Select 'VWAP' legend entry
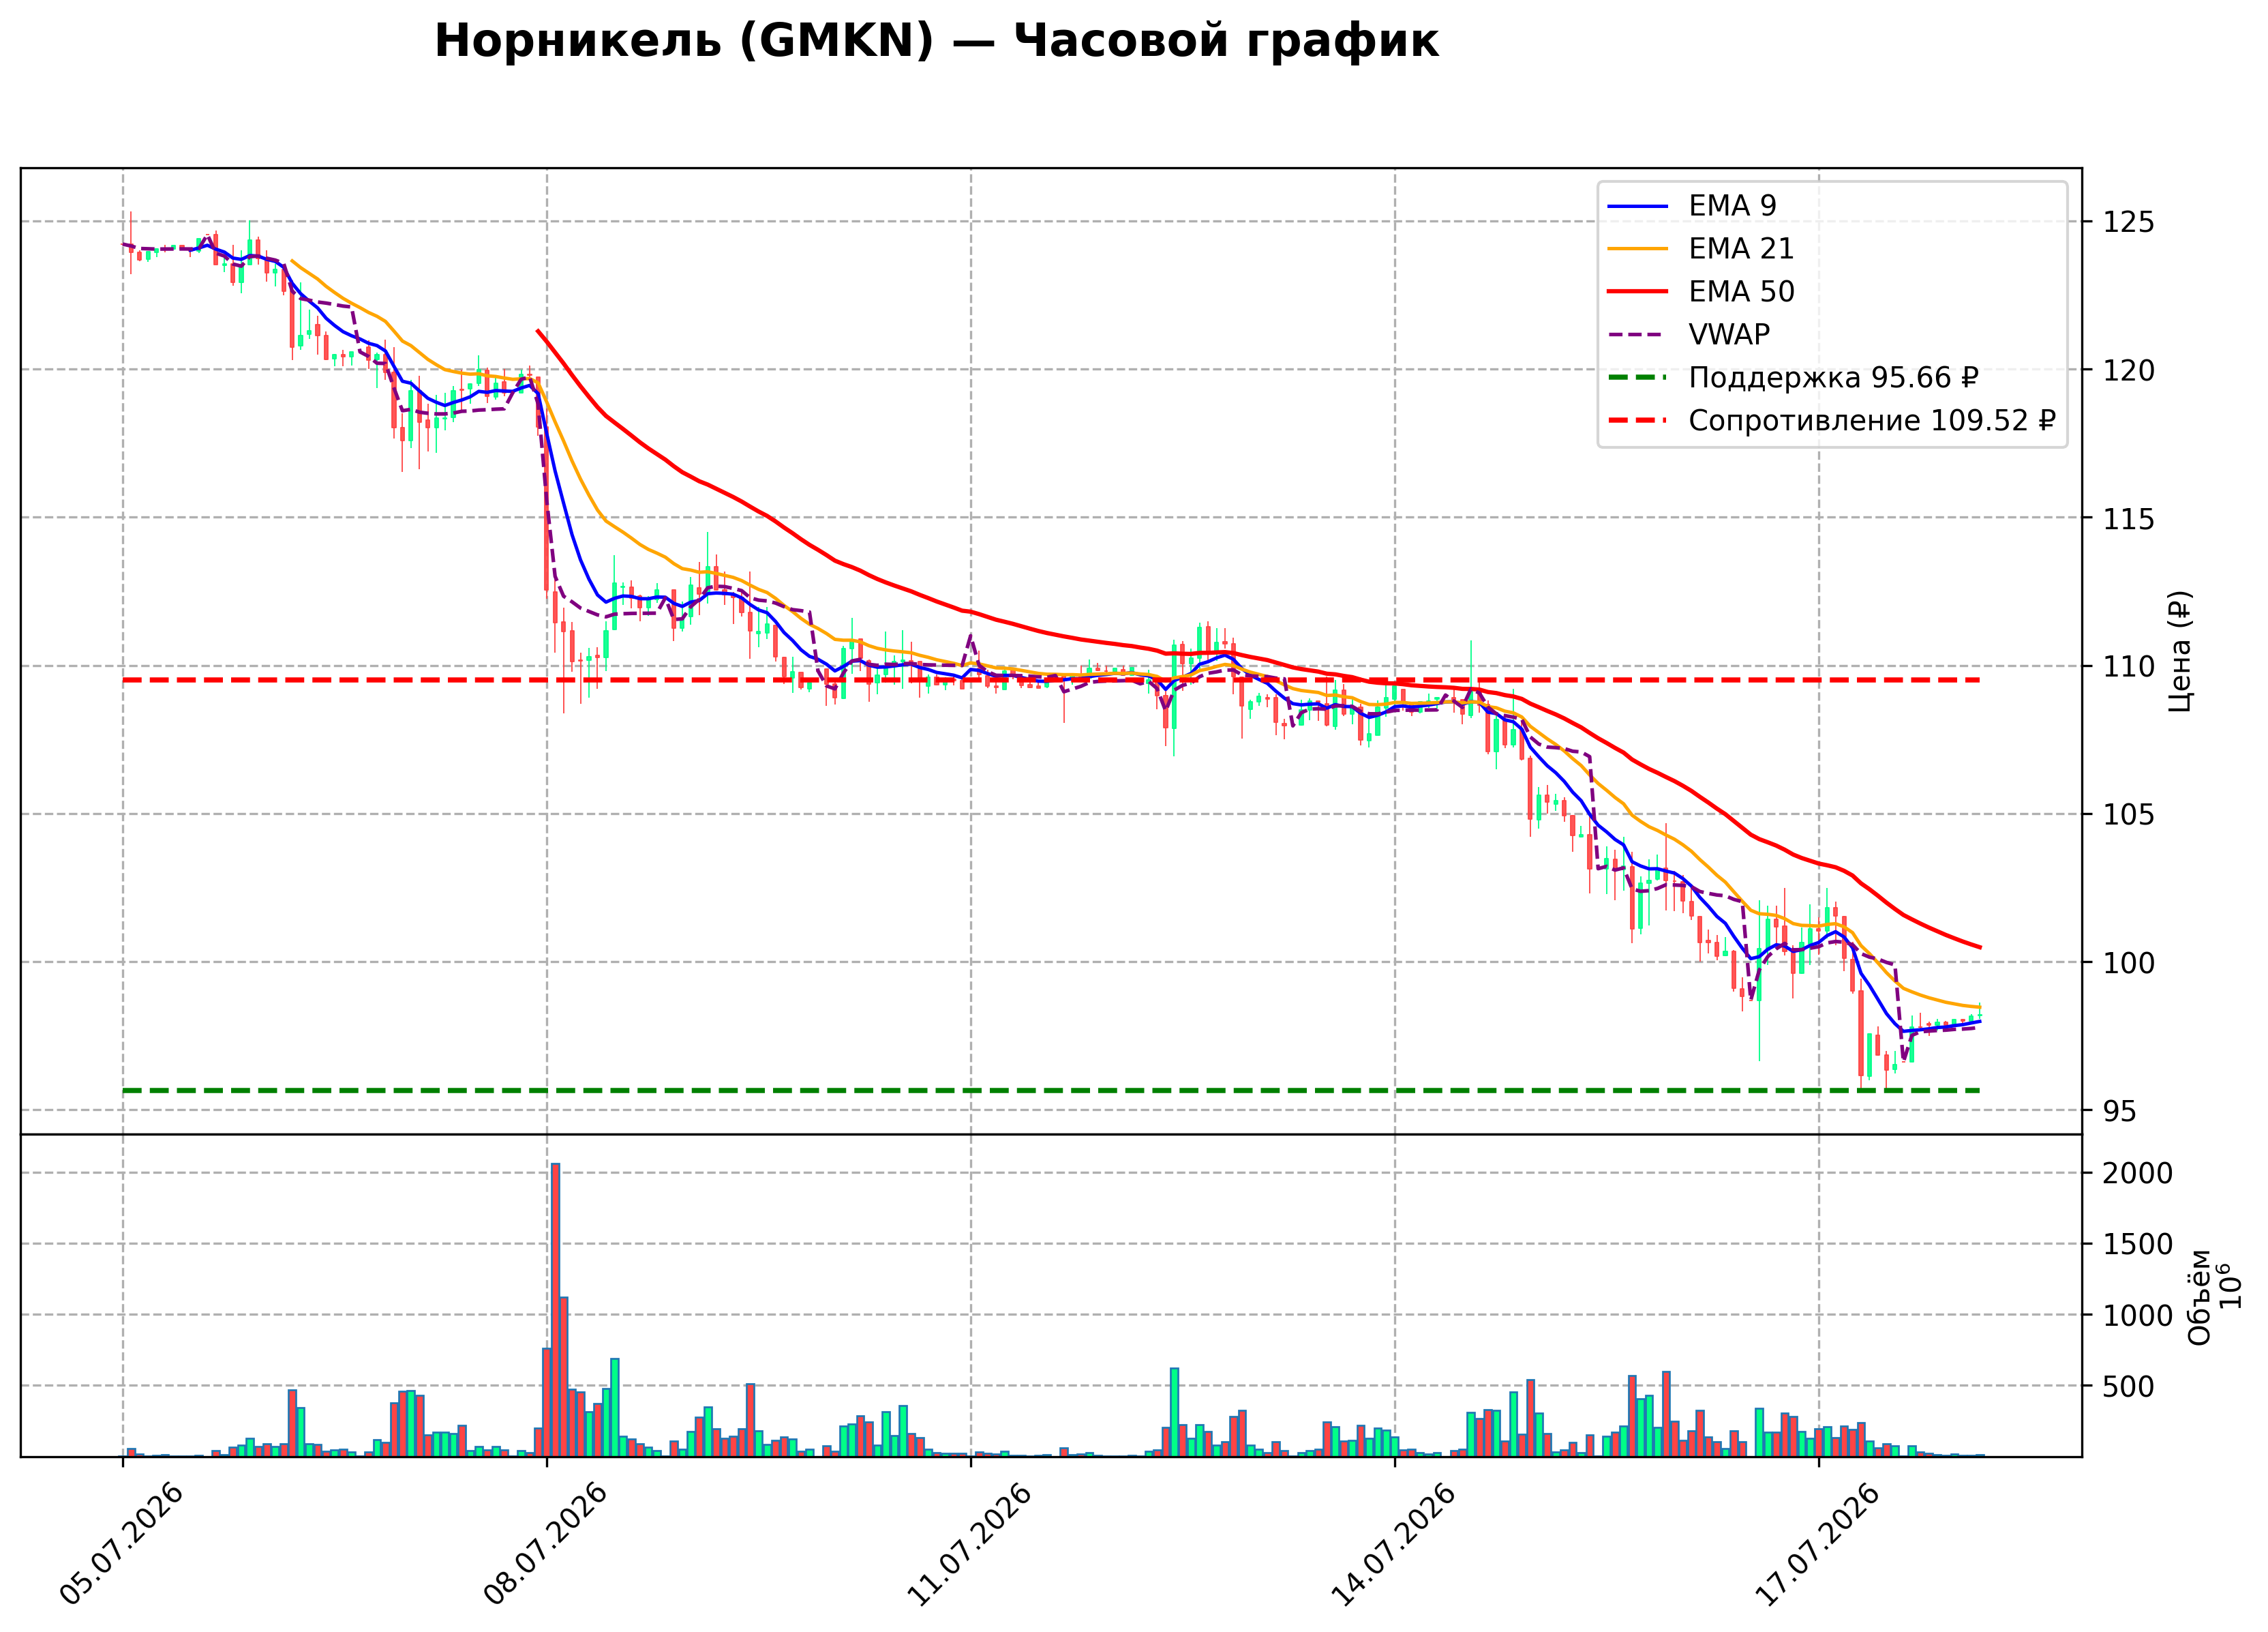This screenshot has width=2268, height=1632. tap(1729, 336)
